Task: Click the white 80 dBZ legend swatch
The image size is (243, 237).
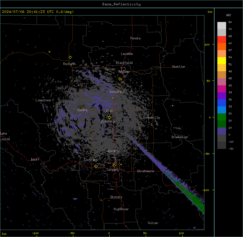Action: coord(222,26)
